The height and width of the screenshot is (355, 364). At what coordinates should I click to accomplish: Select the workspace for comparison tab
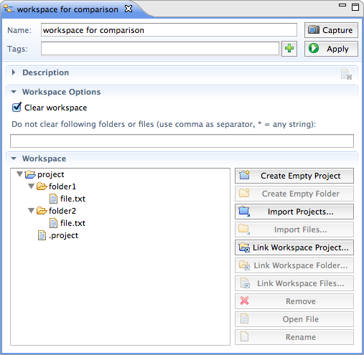point(67,9)
